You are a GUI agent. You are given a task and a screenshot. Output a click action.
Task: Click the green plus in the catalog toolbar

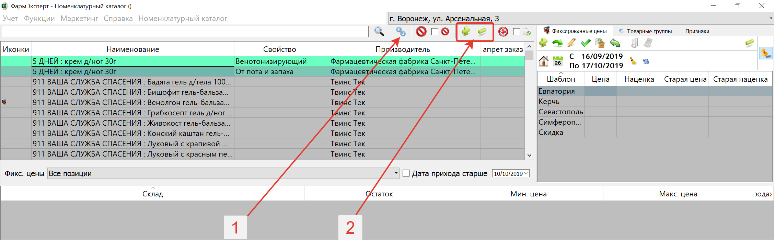coord(466,32)
